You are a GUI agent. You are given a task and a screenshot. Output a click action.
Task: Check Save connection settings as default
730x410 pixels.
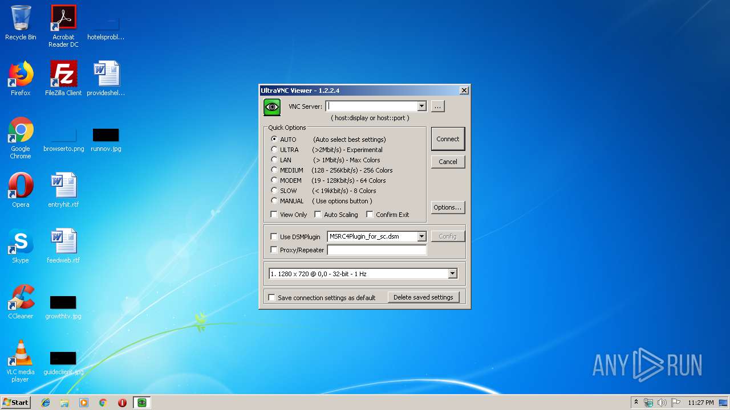(272, 297)
